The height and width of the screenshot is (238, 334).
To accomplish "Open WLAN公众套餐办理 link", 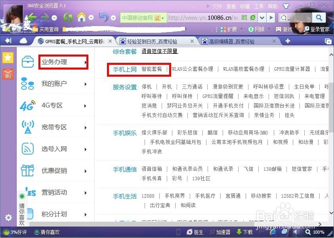I will [x=193, y=69].
